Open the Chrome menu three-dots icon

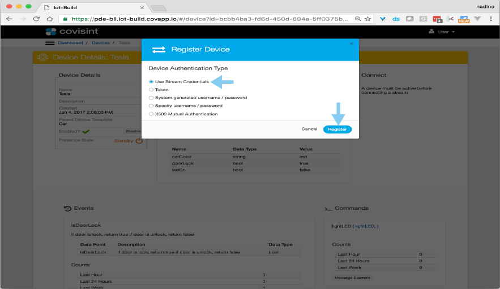click(492, 19)
